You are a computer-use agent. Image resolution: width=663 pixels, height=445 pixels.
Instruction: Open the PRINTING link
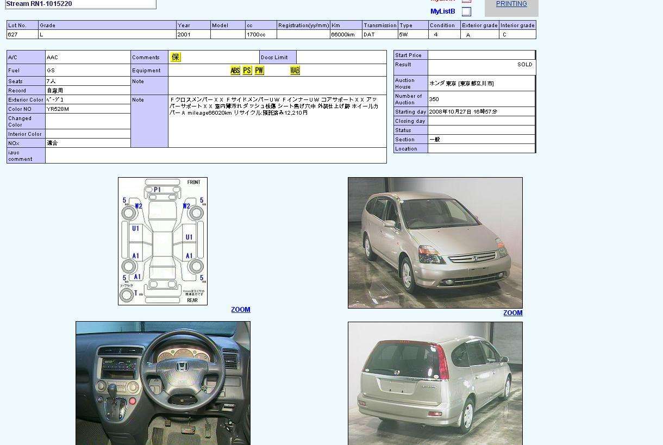511,4
